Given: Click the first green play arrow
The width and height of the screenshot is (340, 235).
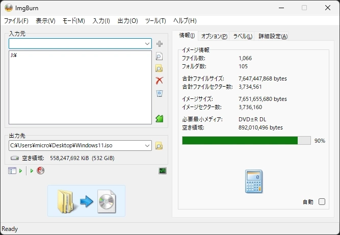Looking at the screenshot, I should click(20, 171).
